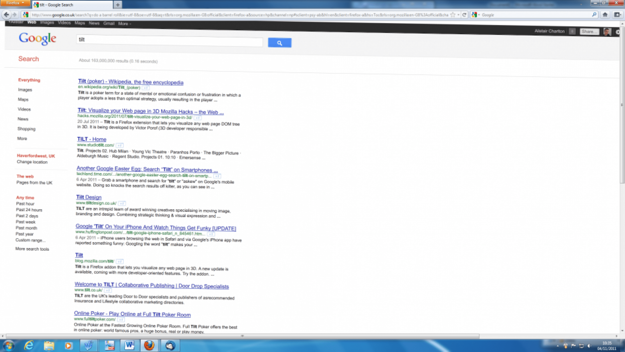Reload the page with the refresh icon
Image resolution: width=625 pixels, height=352 pixels.
tap(464, 15)
